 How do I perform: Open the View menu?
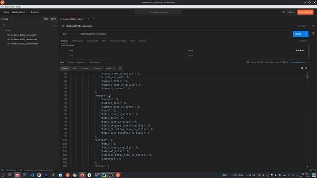click(x=12, y=7)
